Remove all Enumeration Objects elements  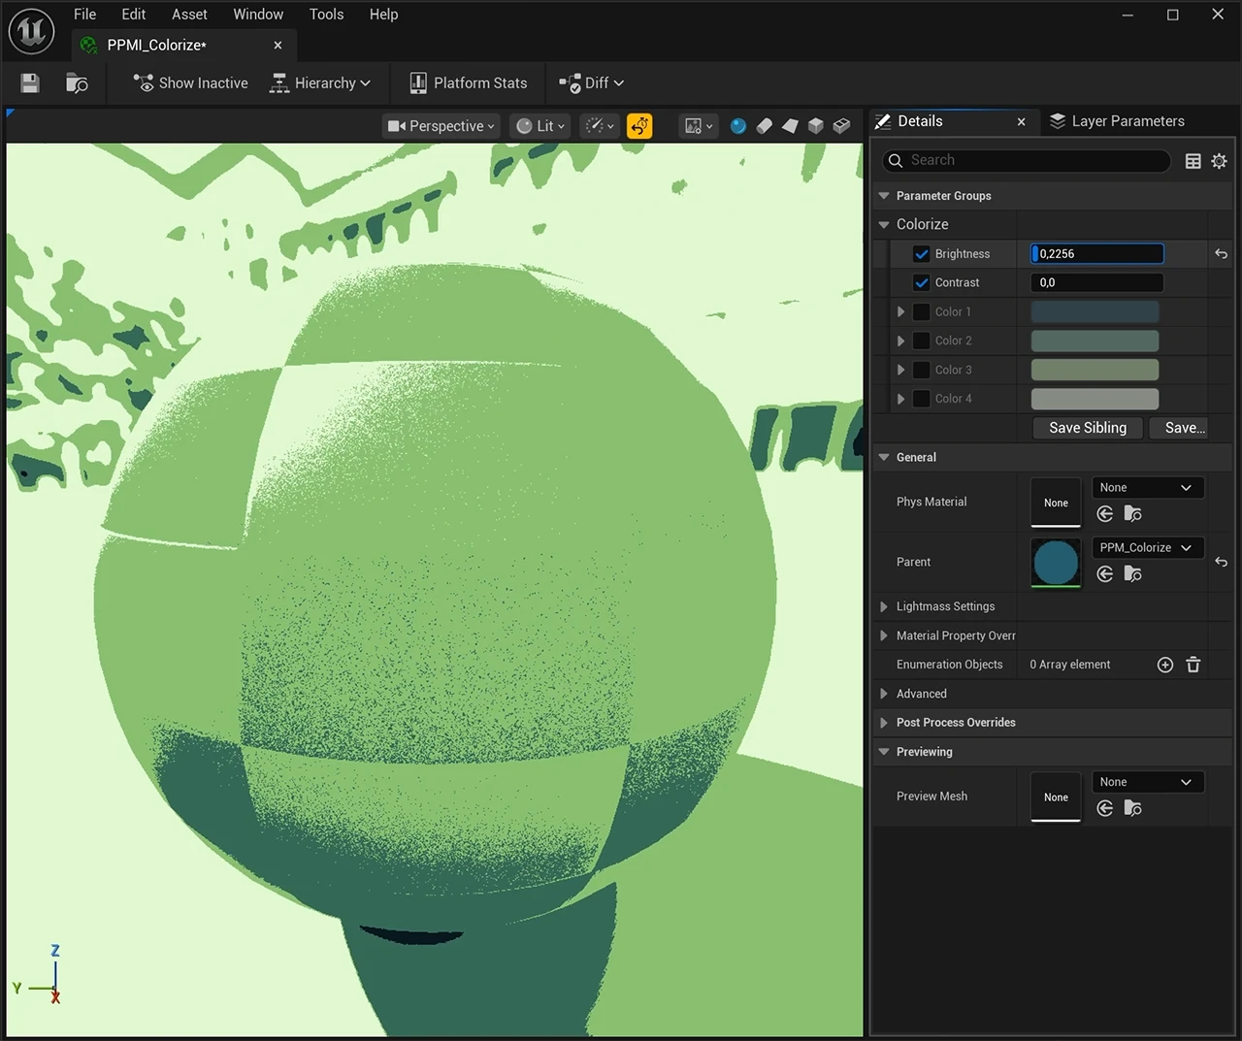1193,665
